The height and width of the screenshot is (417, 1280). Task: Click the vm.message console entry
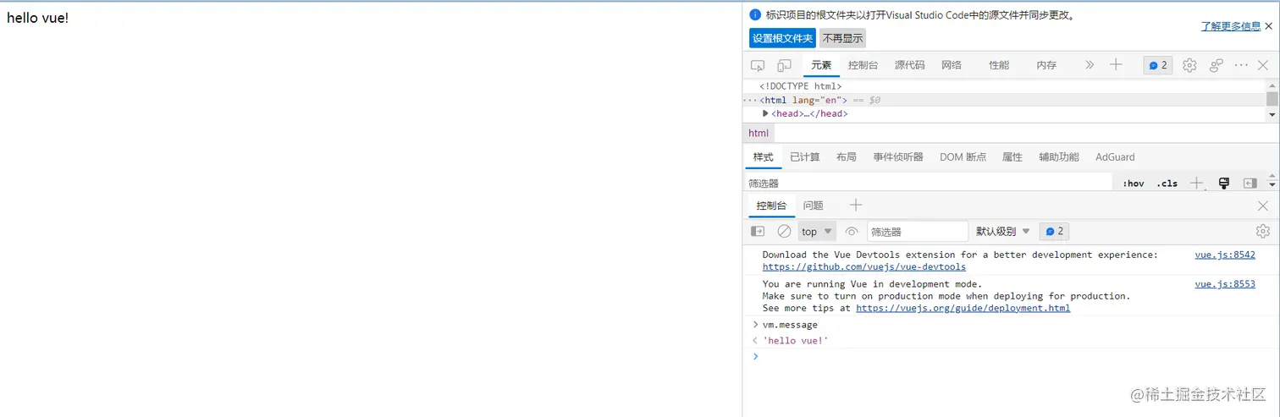point(790,325)
